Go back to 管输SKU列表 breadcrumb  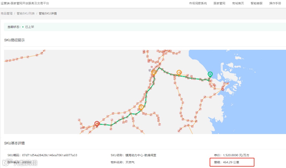pos(26,13)
